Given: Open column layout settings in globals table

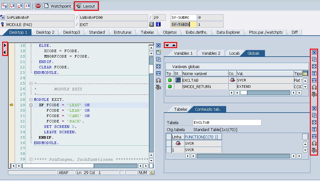Looking at the screenshot, I should 305,73.
